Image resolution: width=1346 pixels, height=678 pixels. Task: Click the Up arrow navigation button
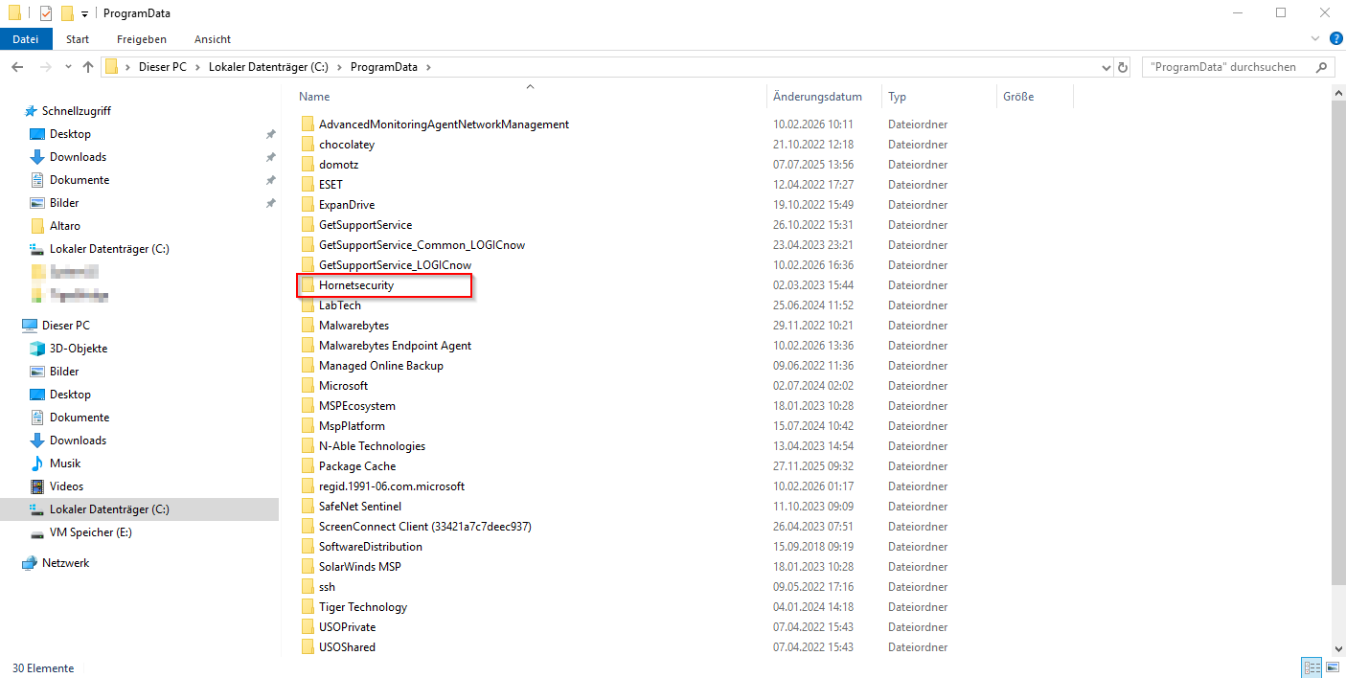pos(88,67)
